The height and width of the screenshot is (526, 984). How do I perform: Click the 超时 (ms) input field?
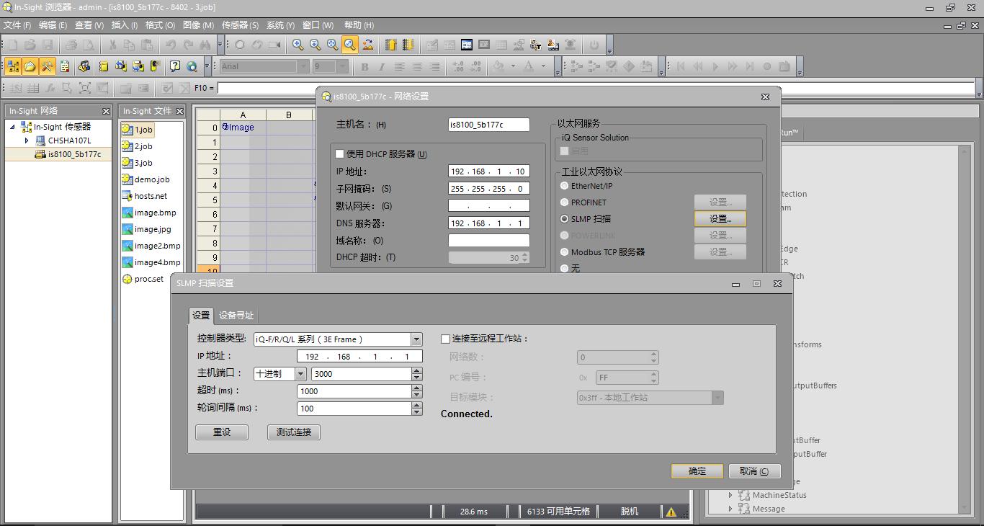tap(354, 391)
